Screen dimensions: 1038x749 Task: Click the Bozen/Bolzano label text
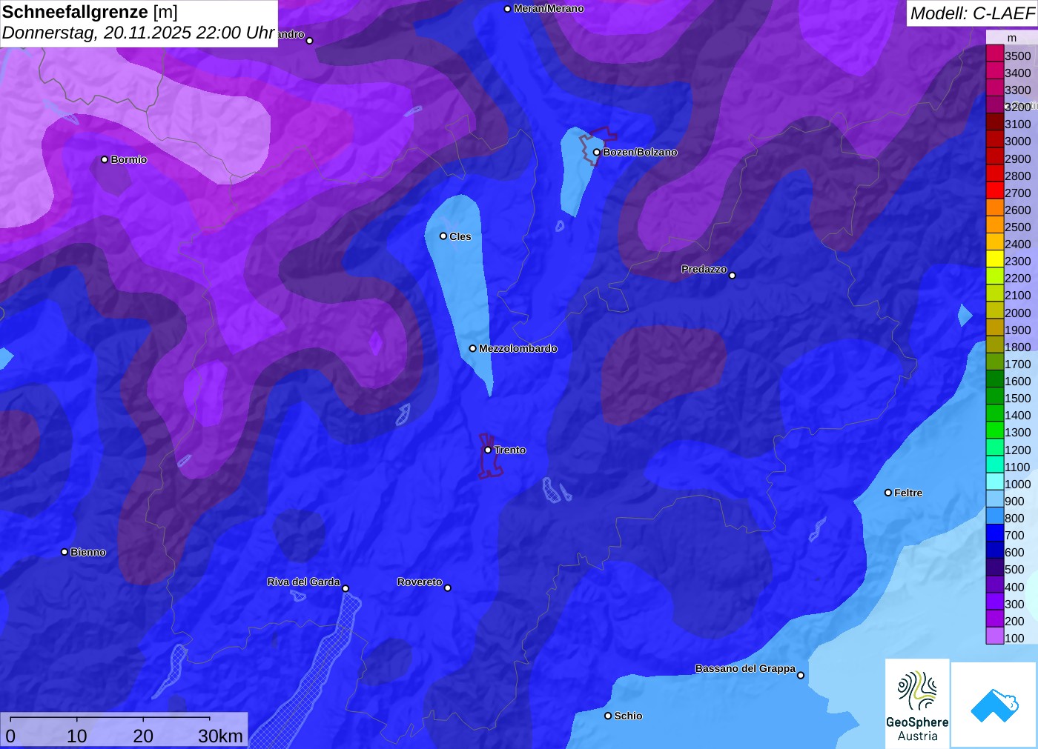640,152
